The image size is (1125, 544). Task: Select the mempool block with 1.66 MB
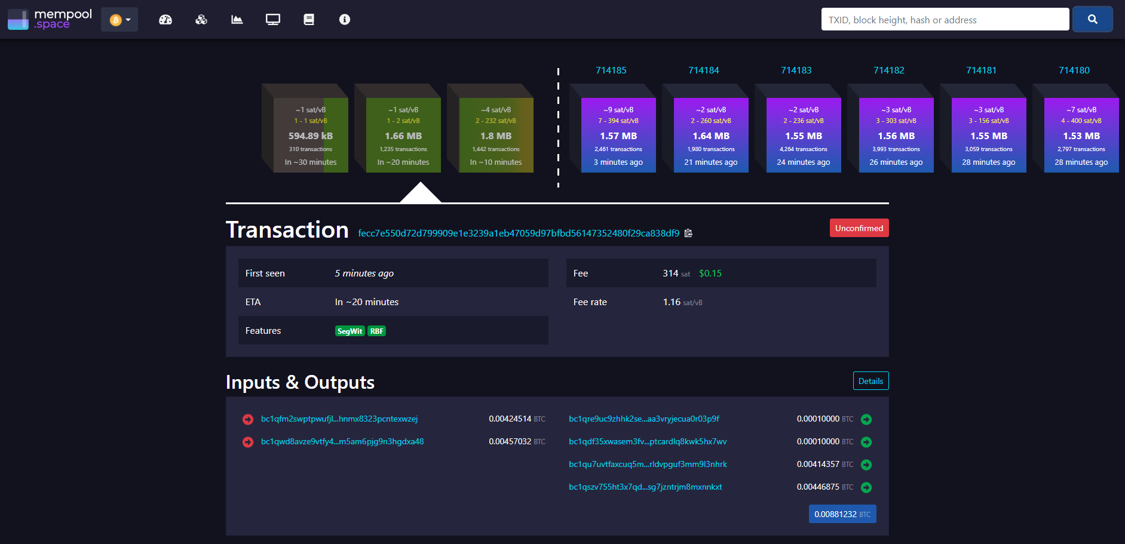coord(403,135)
